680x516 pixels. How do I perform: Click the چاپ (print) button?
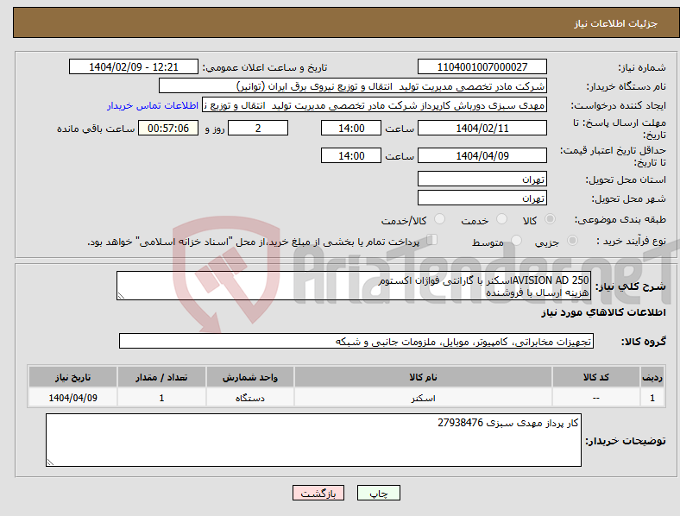click(x=378, y=493)
